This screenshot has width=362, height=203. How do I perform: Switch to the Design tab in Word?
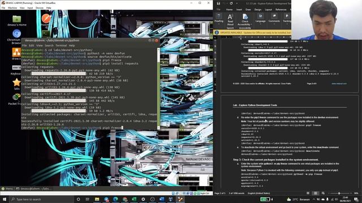coord(258,10)
